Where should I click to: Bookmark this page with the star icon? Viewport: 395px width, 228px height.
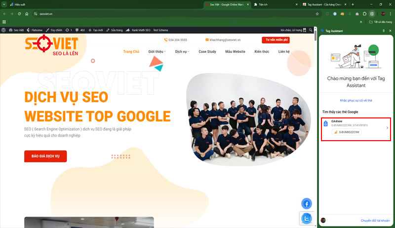[317, 14]
